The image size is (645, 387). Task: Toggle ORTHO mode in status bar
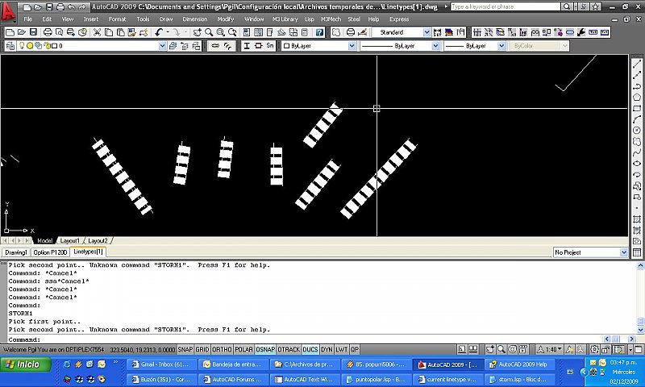pos(222,350)
